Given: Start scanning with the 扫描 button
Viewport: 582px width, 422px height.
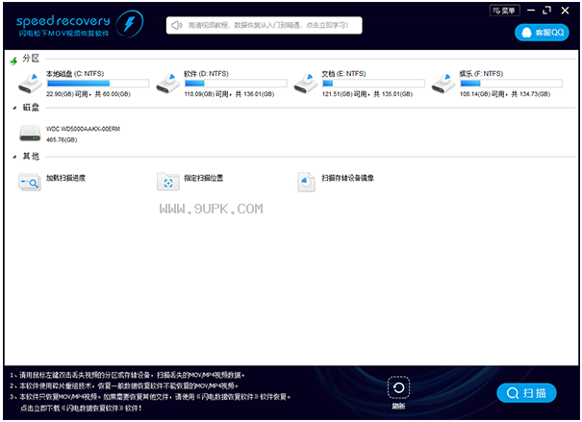Looking at the screenshot, I should tap(526, 393).
